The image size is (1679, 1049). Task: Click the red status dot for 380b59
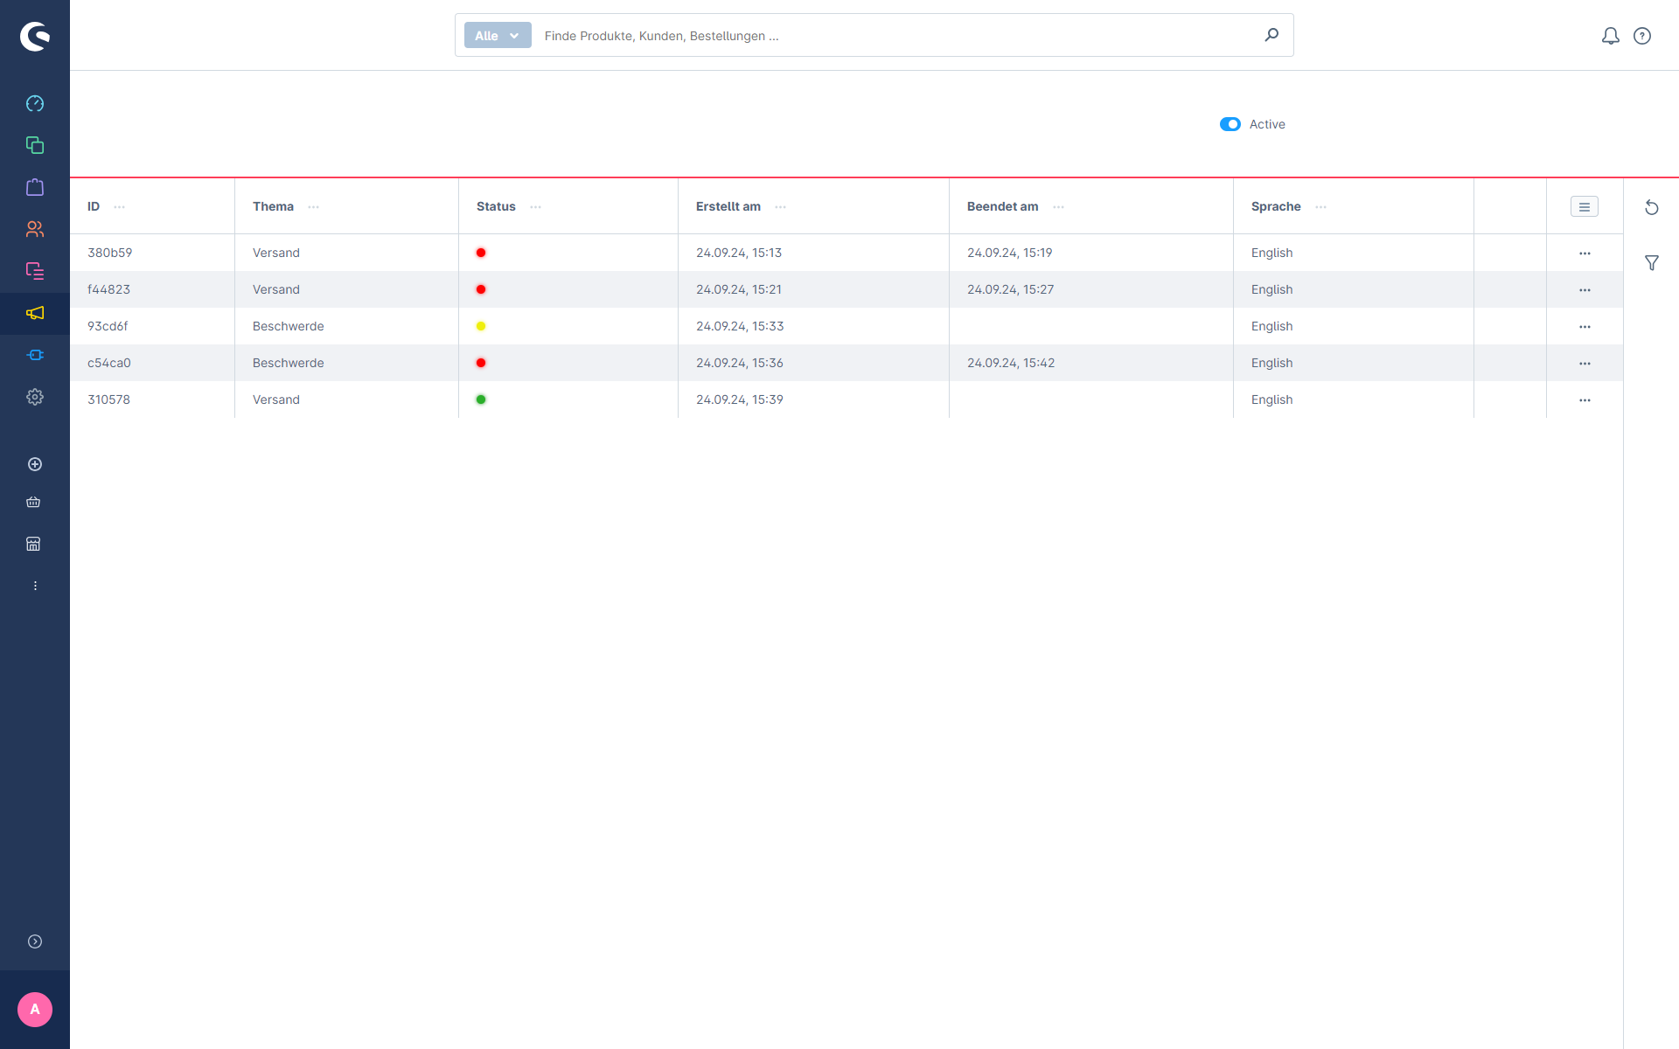[x=481, y=253]
